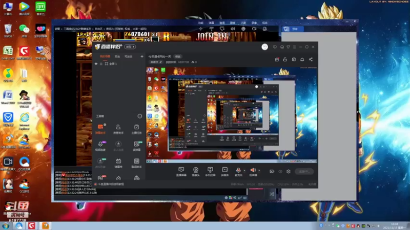Open the 多人连麦 multi-person co-stream tool
Viewport: 410px width, 230px height.
(118, 146)
